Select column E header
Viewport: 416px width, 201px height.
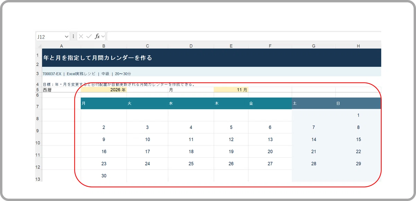[231, 46]
